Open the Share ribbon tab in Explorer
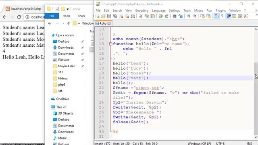Screen dimensions: 258x145 81,16
